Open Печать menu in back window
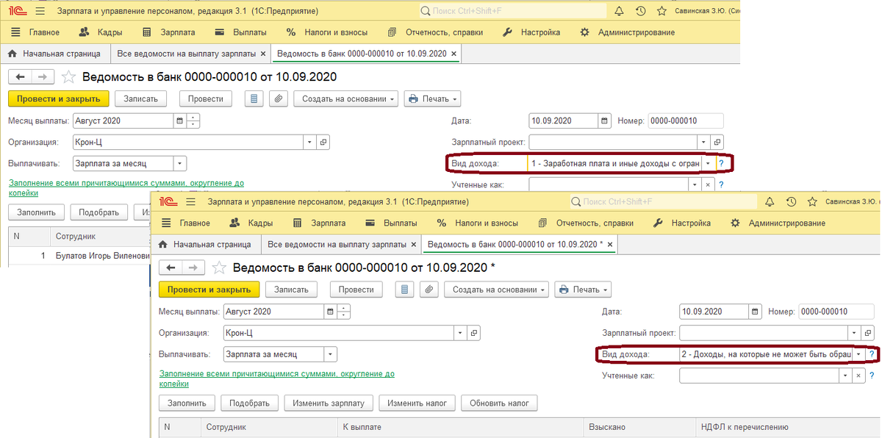The image size is (882, 438). point(431,98)
